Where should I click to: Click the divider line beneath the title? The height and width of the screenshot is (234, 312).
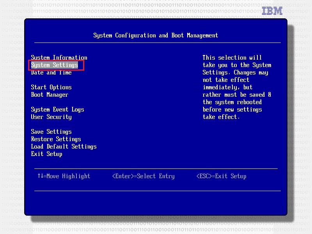point(157,43)
